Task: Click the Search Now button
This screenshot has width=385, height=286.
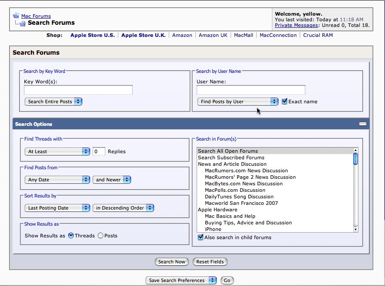Action: [172, 262]
